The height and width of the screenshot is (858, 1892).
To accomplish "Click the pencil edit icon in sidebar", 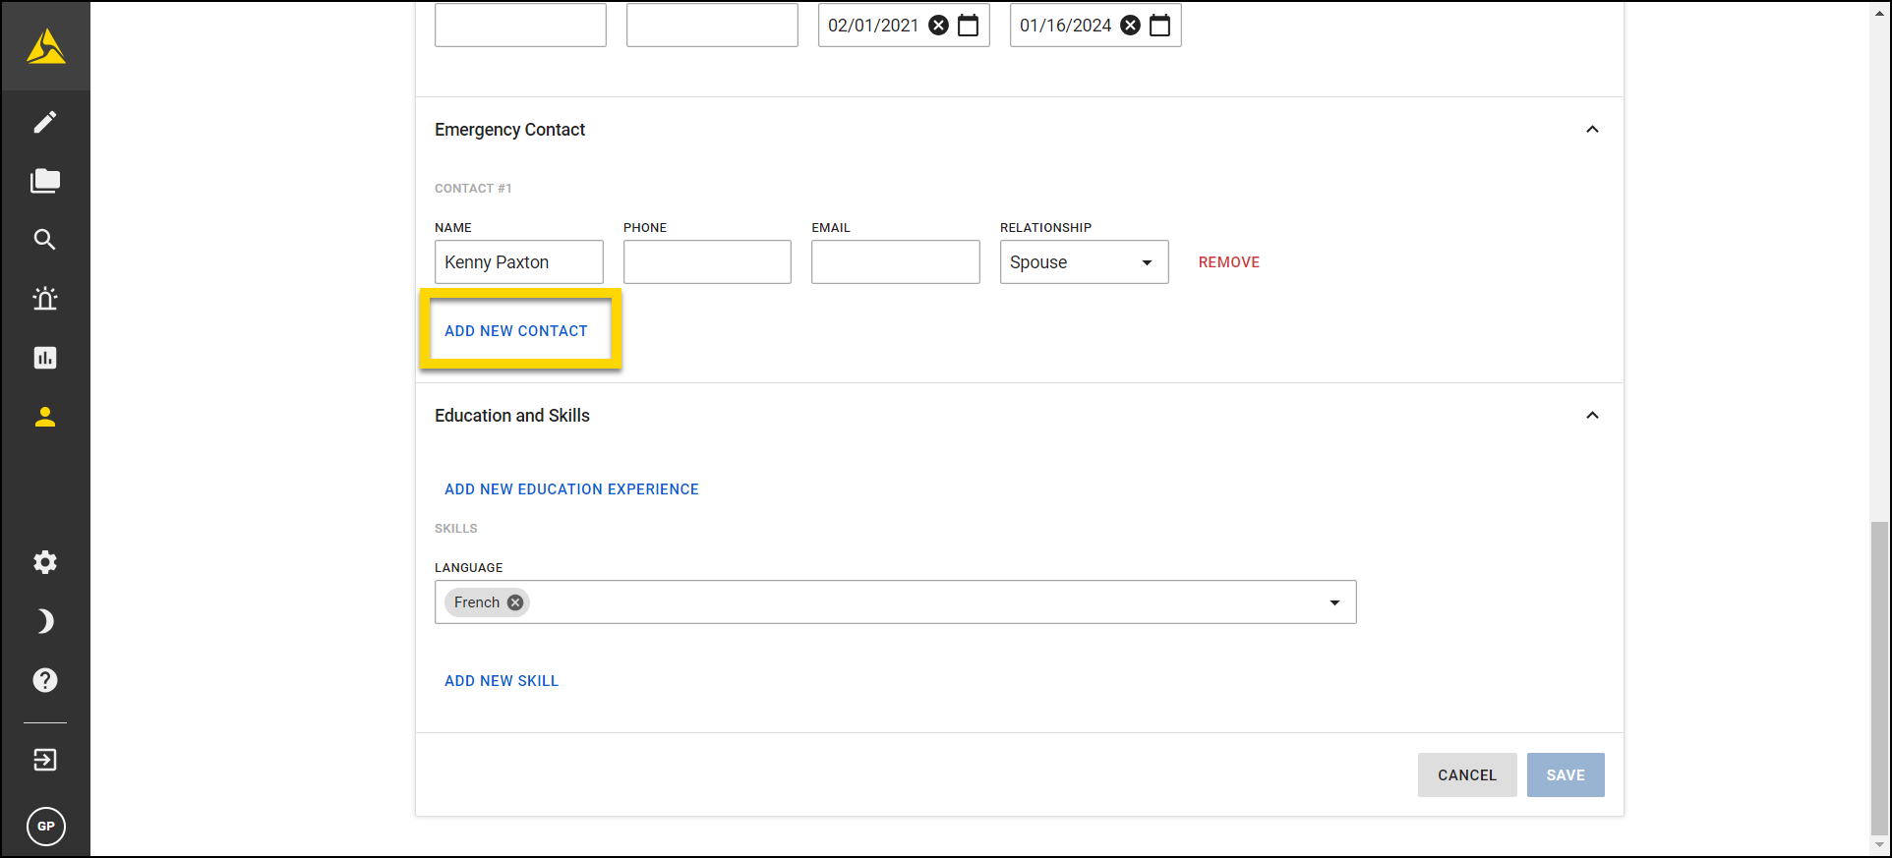I will tap(45, 122).
